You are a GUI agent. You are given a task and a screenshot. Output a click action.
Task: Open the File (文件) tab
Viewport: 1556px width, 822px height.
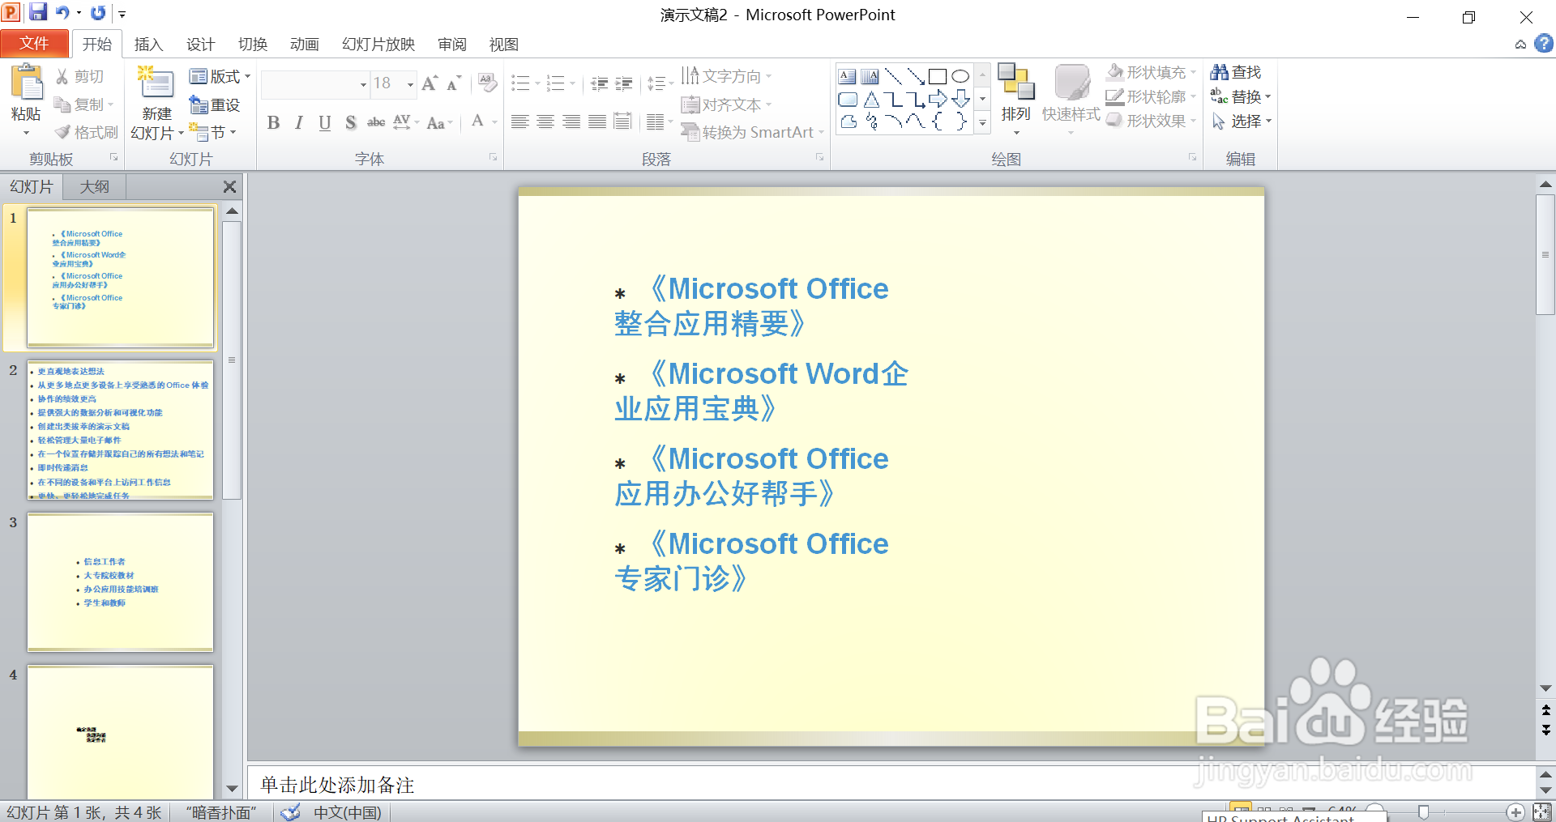[34, 43]
